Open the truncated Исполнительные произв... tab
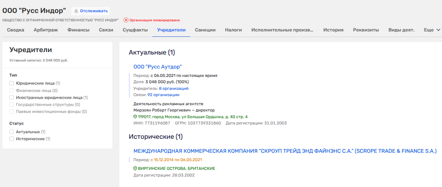The height and width of the screenshot is (187, 442). (282, 30)
